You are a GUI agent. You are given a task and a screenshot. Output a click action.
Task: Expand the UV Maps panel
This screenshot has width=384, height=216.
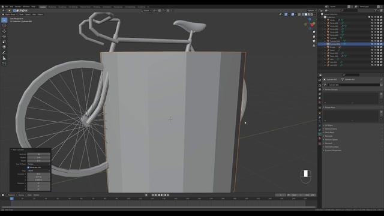(x=329, y=125)
